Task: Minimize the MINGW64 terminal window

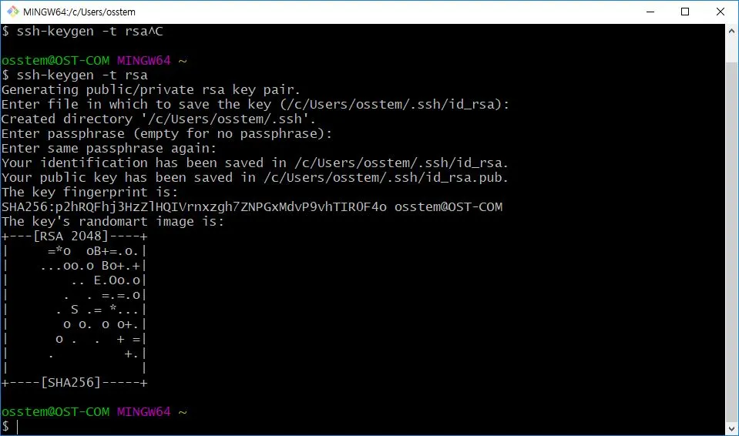Action: coord(650,12)
